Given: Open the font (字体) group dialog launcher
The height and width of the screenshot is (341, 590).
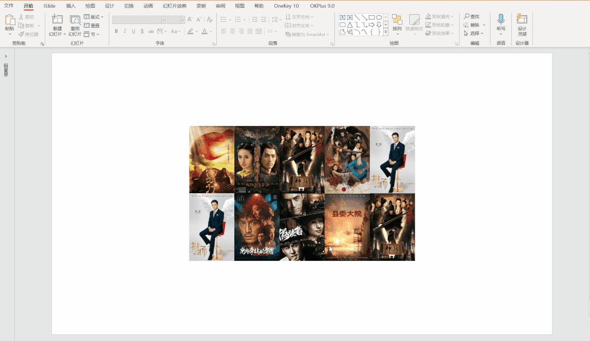Looking at the screenshot, I should [214, 44].
